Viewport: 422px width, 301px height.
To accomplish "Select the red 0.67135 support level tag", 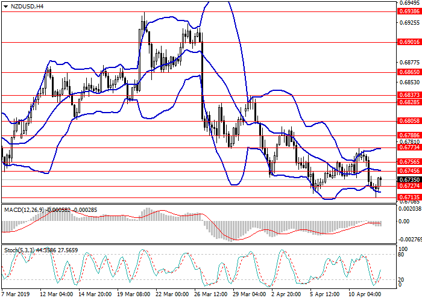I will [x=409, y=197].
